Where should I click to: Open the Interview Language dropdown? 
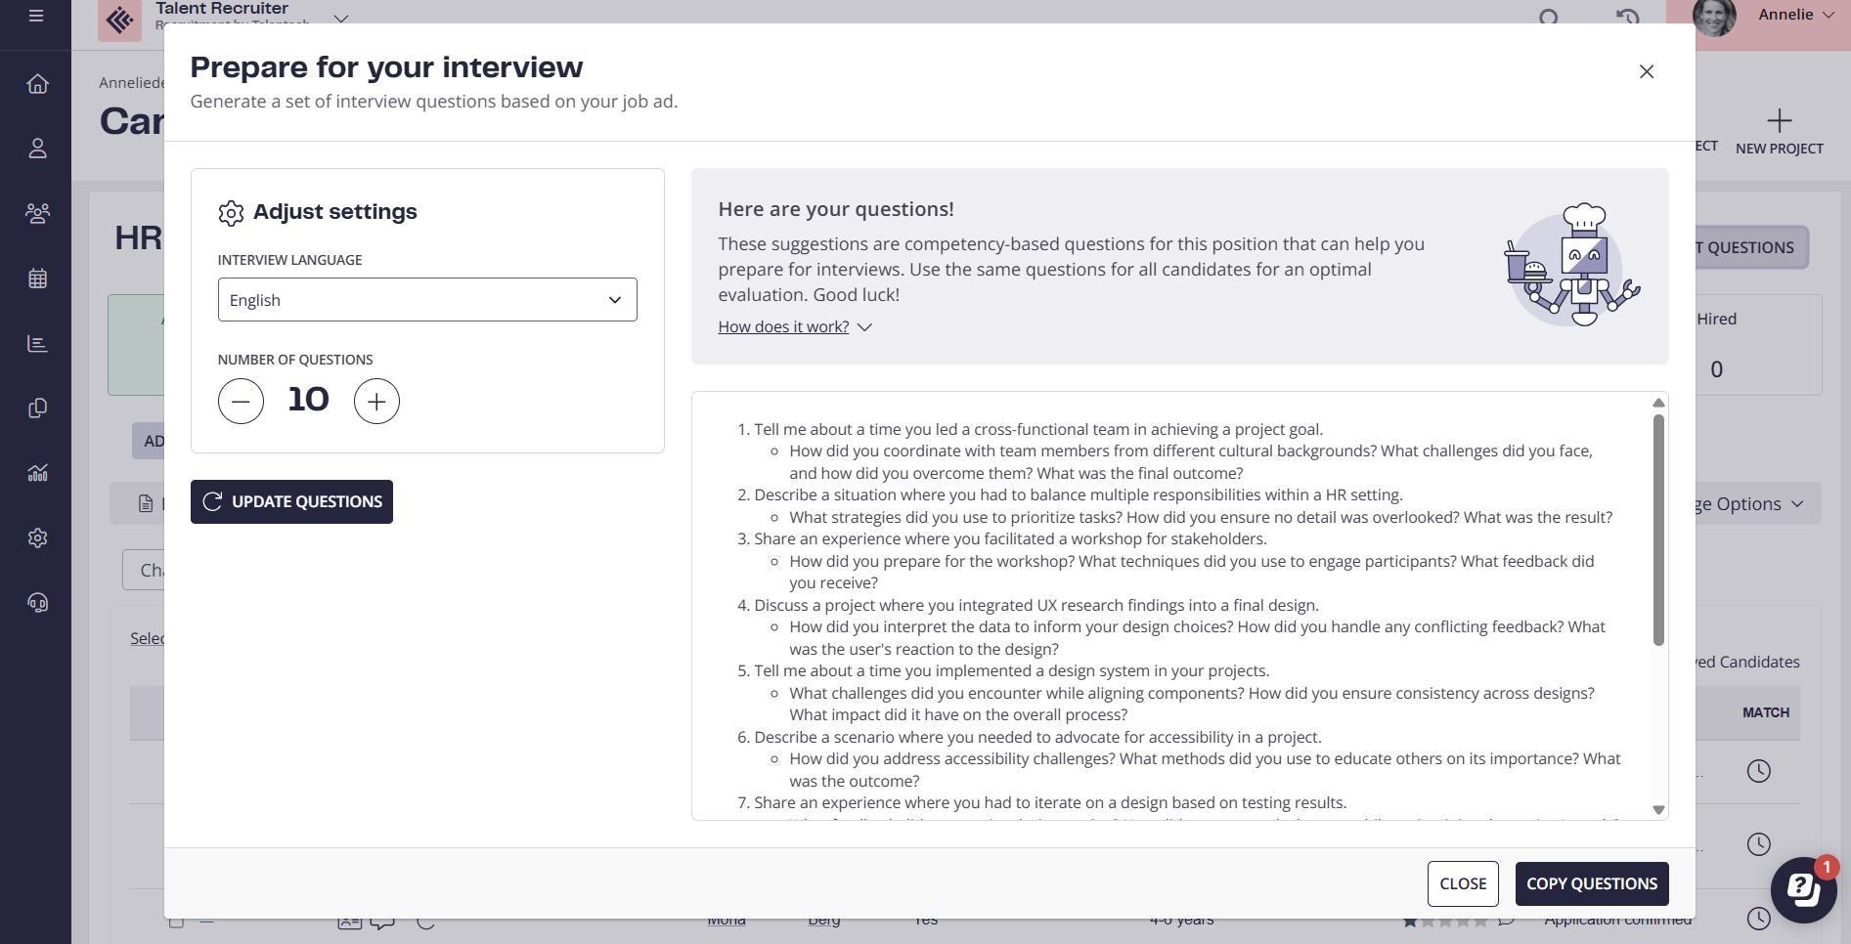coord(427,300)
